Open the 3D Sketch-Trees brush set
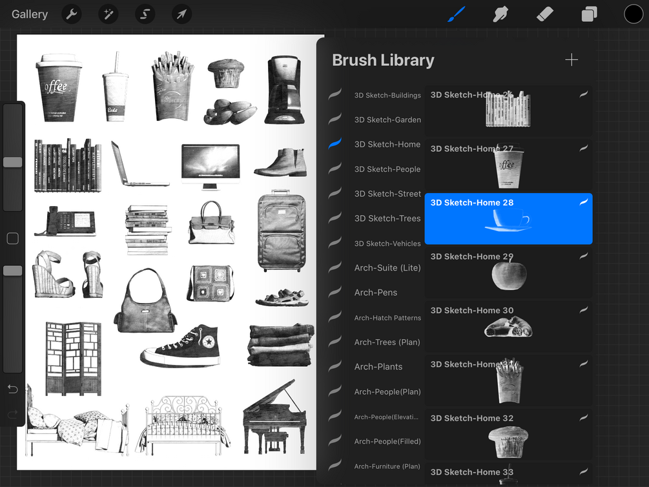 click(387, 219)
